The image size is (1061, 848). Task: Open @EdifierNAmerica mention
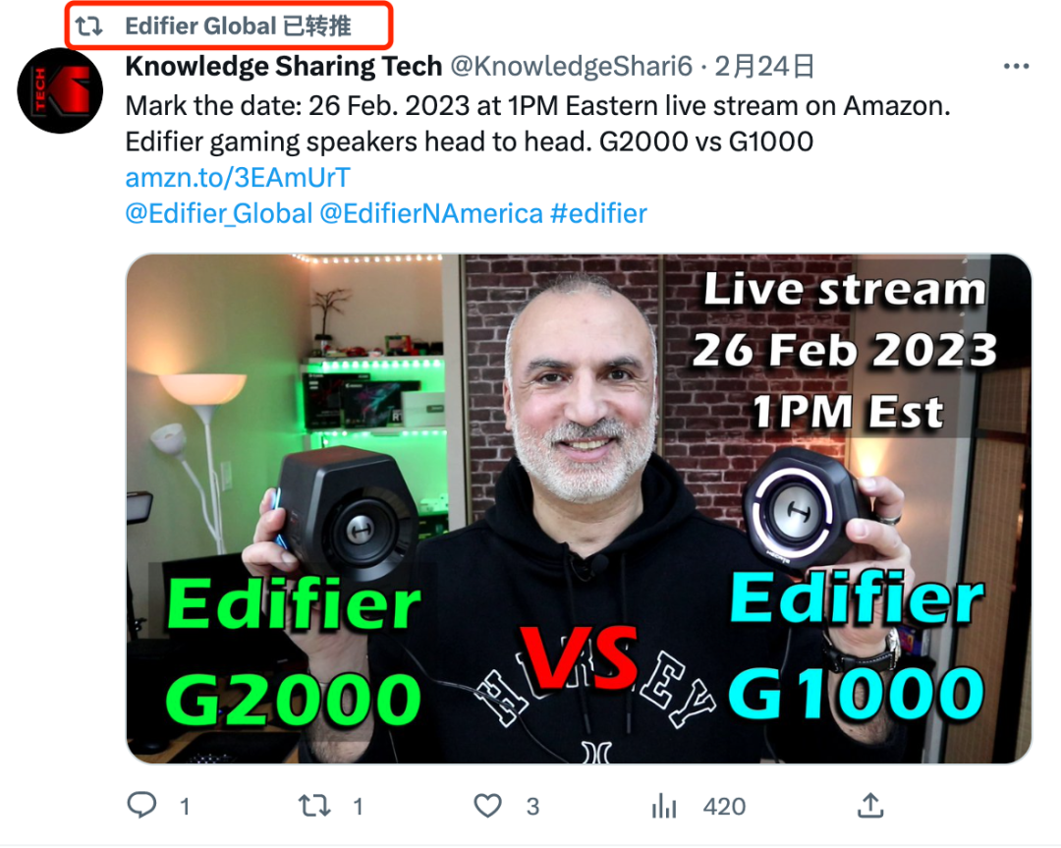431,213
